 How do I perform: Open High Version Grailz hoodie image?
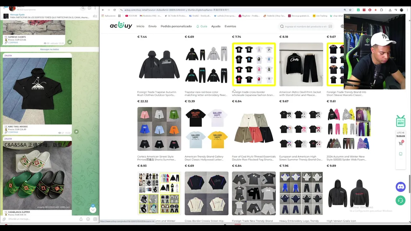click(348, 193)
